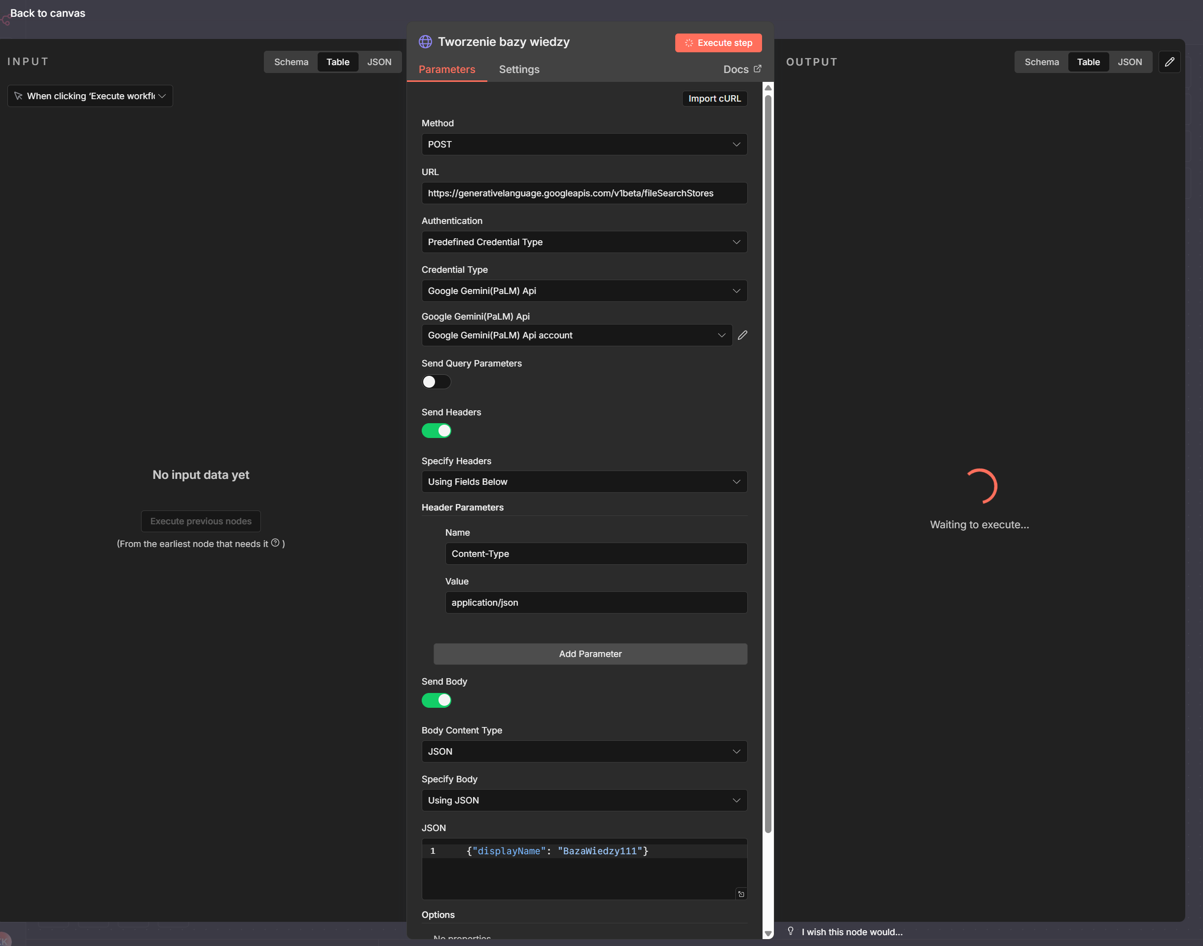Expand the Authentication dropdown
The image size is (1203, 946).
tap(584, 242)
